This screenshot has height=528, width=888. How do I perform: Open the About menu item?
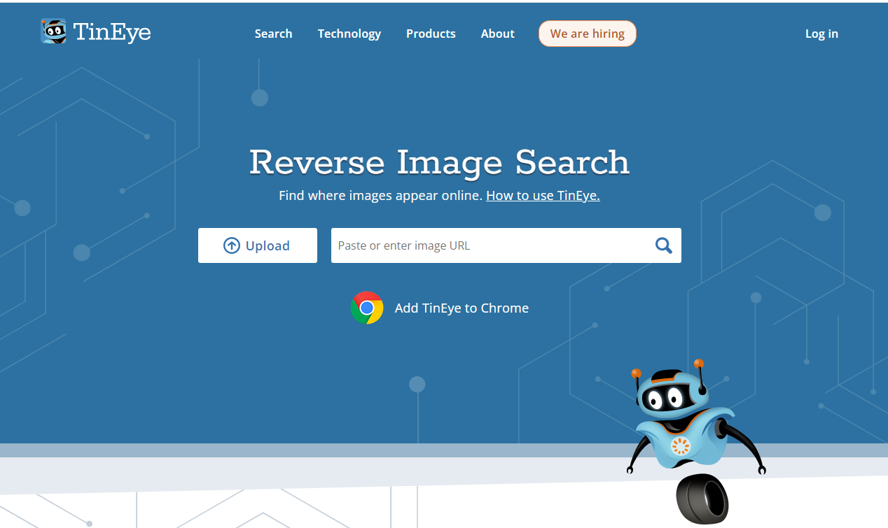[498, 34]
